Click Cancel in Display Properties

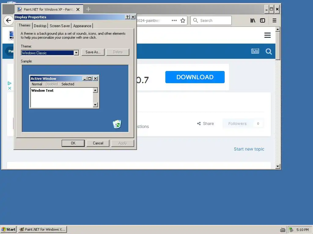[98, 143]
